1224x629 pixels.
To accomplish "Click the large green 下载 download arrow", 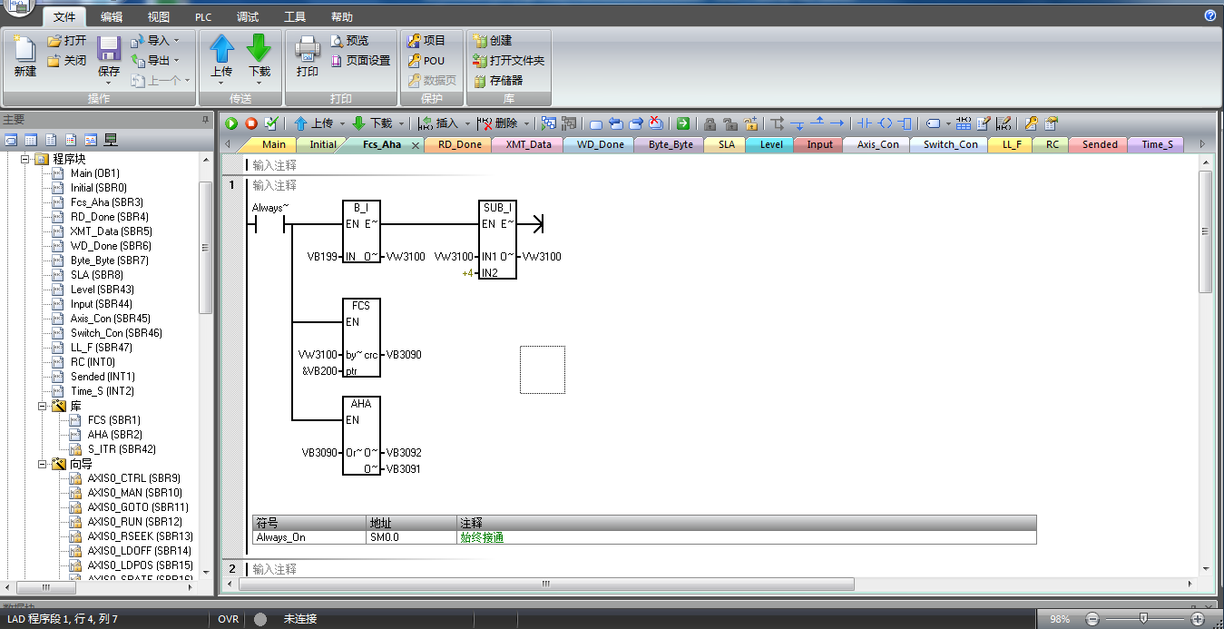I will 259,55.
